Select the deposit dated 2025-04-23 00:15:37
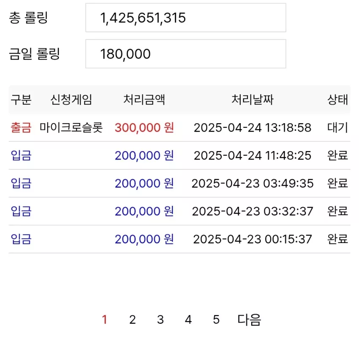Viewport: 359px width, 338px height. click(x=179, y=239)
